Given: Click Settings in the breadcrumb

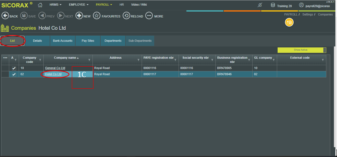Looking at the screenshot, I should point(308,14).
